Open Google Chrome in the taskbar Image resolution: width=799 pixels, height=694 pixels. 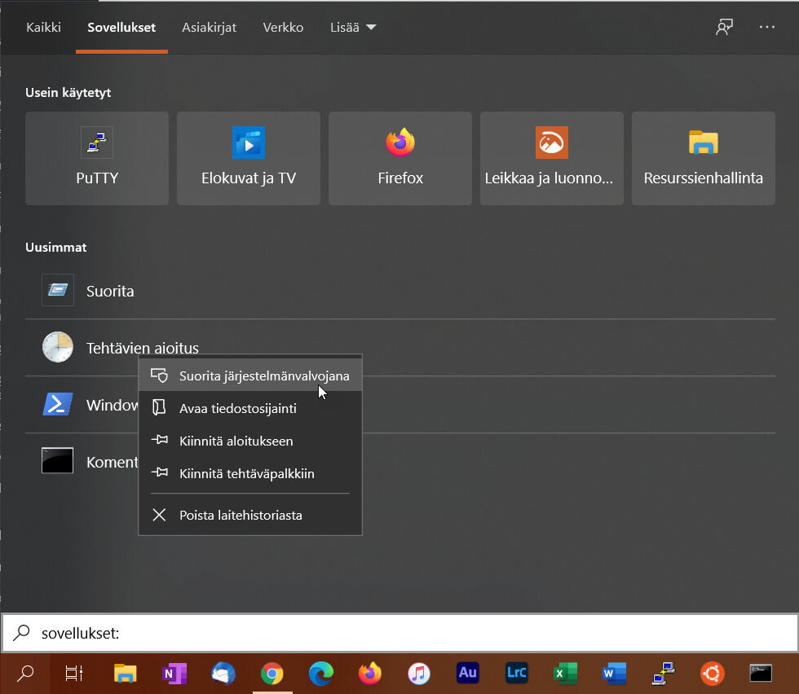[x=271, y=673]
